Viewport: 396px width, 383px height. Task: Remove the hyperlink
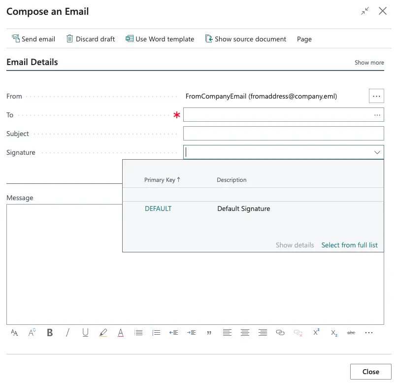point(298,333)
